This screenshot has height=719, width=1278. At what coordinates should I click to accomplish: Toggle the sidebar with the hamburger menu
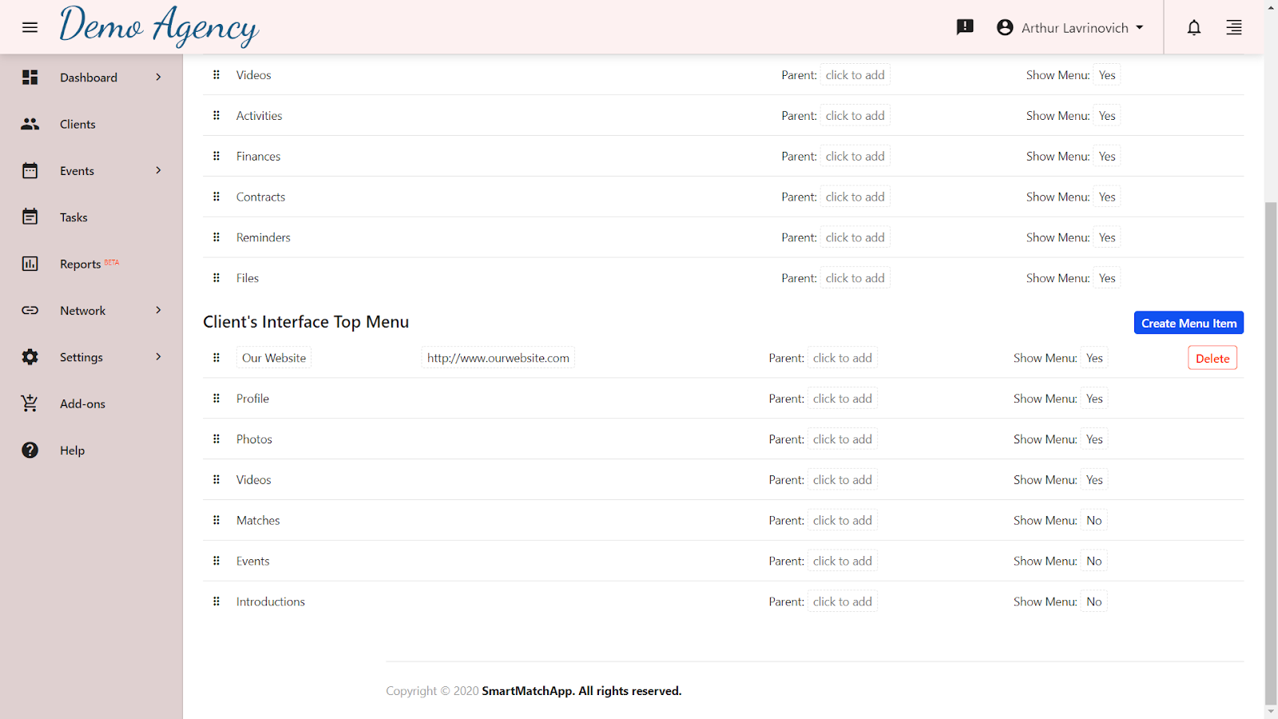30,27
